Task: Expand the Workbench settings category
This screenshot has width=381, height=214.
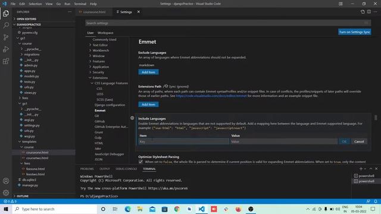Action: coord(90,50)
